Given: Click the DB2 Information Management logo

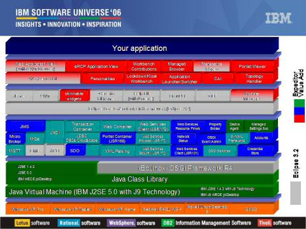Looking at the screenshot, I should [x=206, y=223].
